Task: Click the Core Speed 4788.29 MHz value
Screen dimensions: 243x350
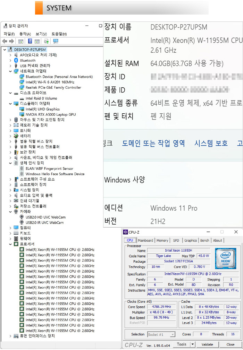Action: pyautogui.click(x=161, y=307)
